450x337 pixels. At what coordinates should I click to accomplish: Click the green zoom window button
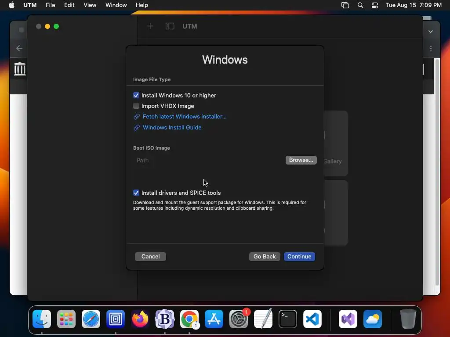coord(56,26)
